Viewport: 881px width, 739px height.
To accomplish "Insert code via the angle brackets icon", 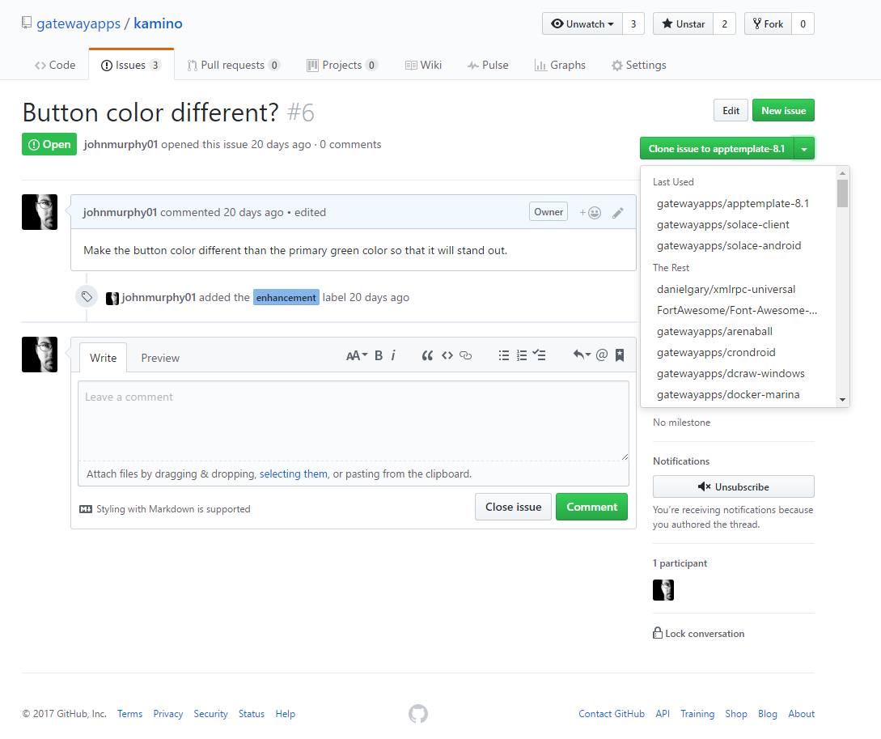I will pos(447,355).
